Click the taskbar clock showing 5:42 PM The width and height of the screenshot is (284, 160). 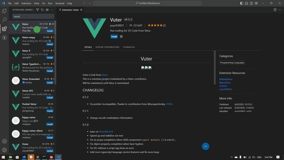coord(268,157)
